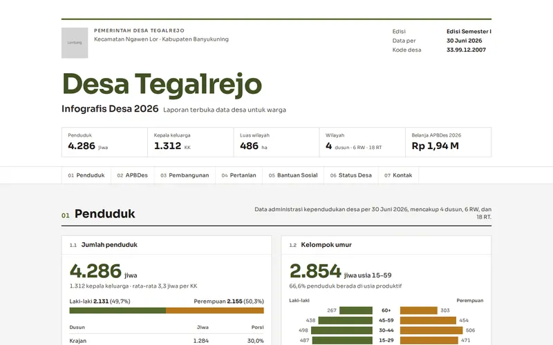This screenshot has width=553, height=345.
Task: Click the Porsi column header
Action: point(257,327)
